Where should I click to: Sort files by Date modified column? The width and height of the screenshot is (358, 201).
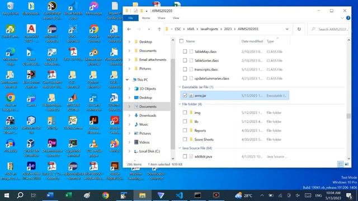coord(252,41)
